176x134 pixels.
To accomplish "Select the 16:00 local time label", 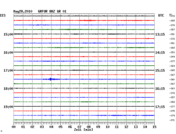I will click(x=8, y=53).
